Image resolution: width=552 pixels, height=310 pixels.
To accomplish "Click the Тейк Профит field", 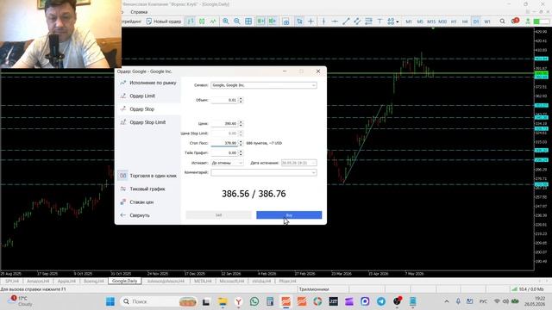I will [x=224, y=153].
